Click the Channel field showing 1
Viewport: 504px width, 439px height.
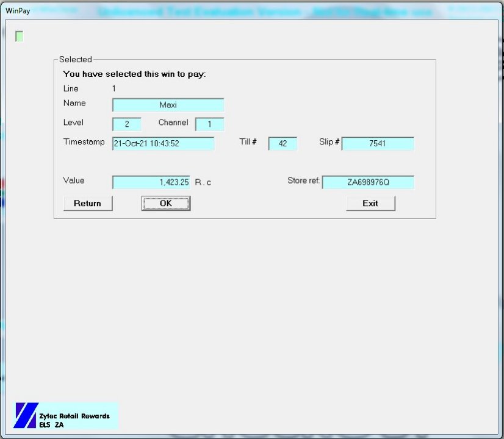(x=209, y=124)
